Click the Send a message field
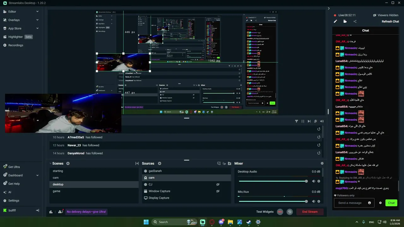Screen dimensions: 404x227 pos(351,203)
